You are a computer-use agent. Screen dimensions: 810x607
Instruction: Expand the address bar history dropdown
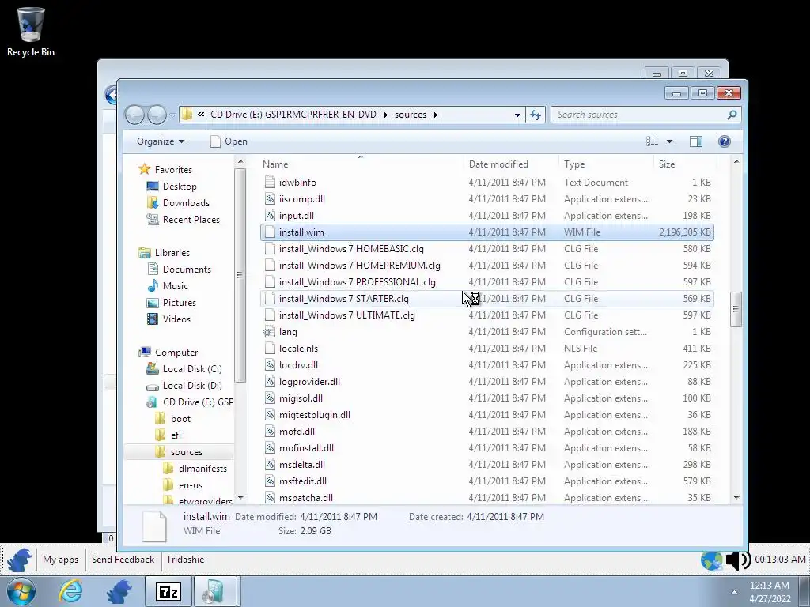517,115
